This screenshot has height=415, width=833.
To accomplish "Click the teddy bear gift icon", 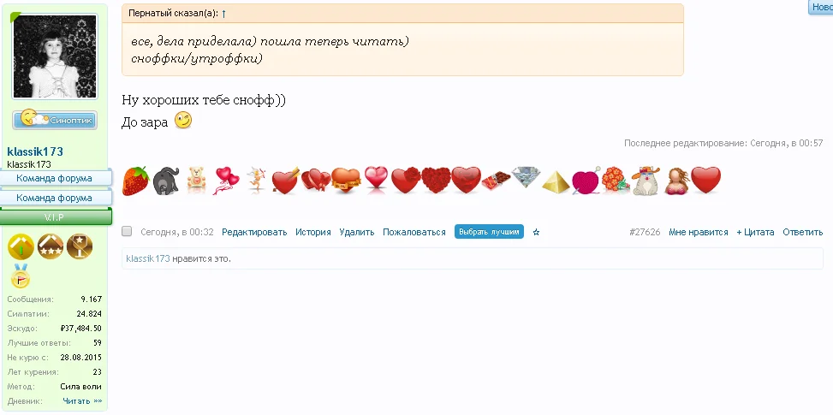I will tap(197, 180).
